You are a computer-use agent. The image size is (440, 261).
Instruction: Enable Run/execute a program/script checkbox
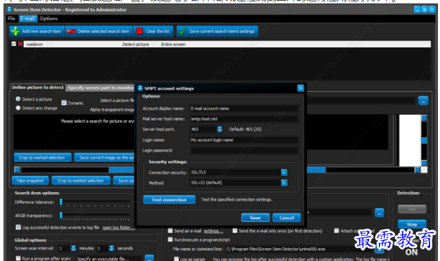(x=170, y=240)
